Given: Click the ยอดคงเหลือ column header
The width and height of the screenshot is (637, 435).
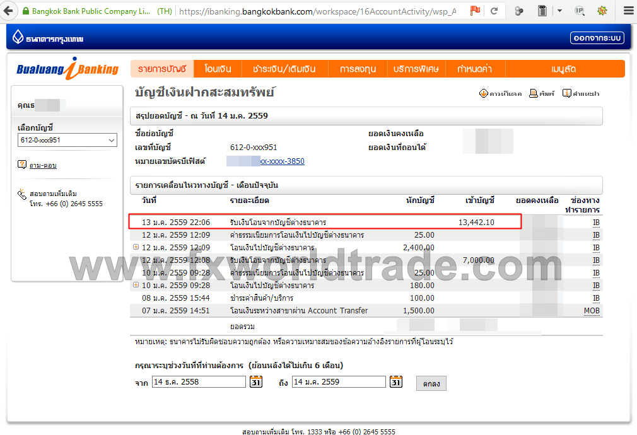Looking at the screenshot, I should click(537, 200).
